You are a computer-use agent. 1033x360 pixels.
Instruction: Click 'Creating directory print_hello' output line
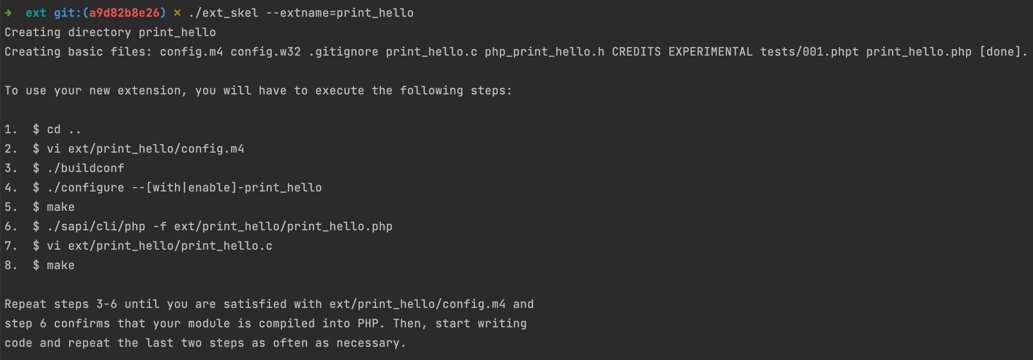[110, 32]
